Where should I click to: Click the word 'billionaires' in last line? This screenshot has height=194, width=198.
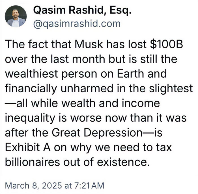[33, 162]
